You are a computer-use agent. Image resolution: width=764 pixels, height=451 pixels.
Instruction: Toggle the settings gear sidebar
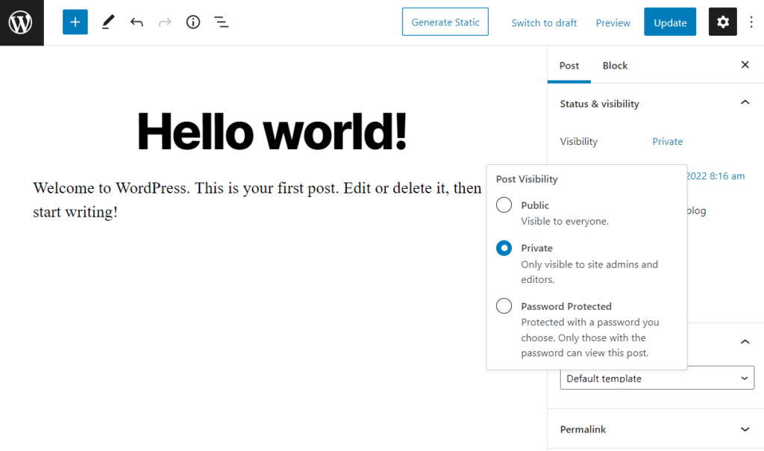pos(722,22)
